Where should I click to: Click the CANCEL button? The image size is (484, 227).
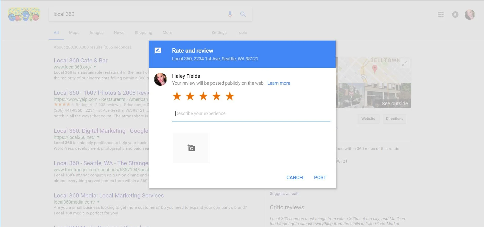point(295,177)
